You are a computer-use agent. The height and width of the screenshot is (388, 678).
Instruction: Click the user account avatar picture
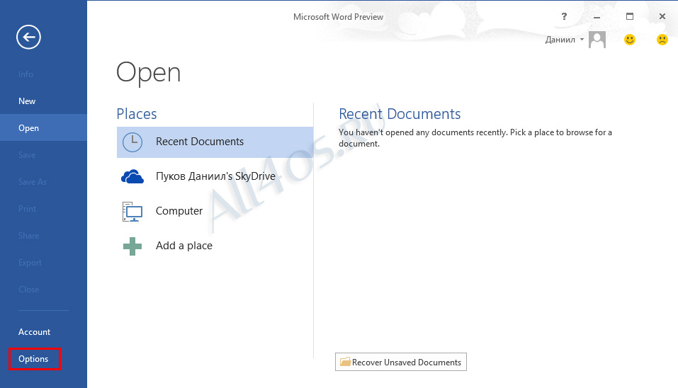click(597, 40)
